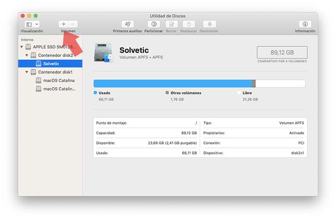
Task: Click the white free space bar segment
Action: click(x=280, y=84)
